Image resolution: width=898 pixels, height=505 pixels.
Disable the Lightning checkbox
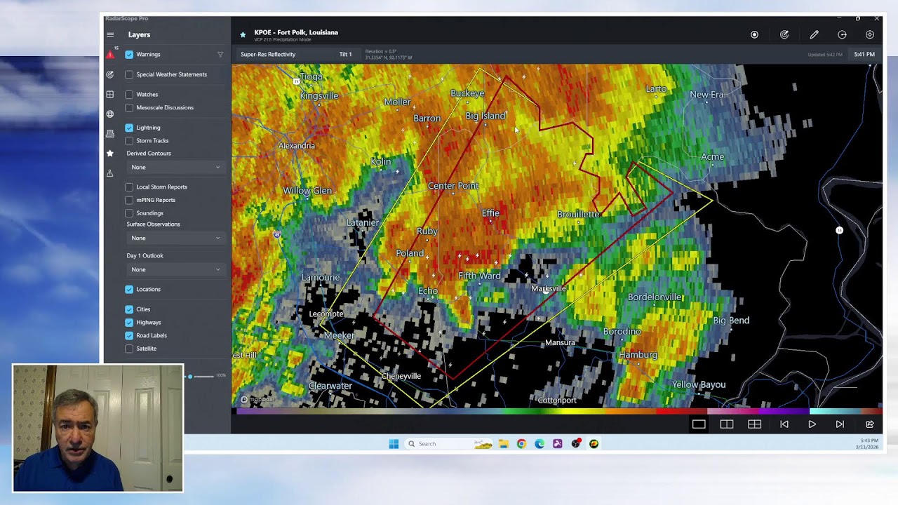(129, 128)
